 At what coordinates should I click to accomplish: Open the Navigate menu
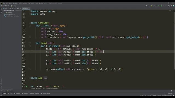click(15, 3)
